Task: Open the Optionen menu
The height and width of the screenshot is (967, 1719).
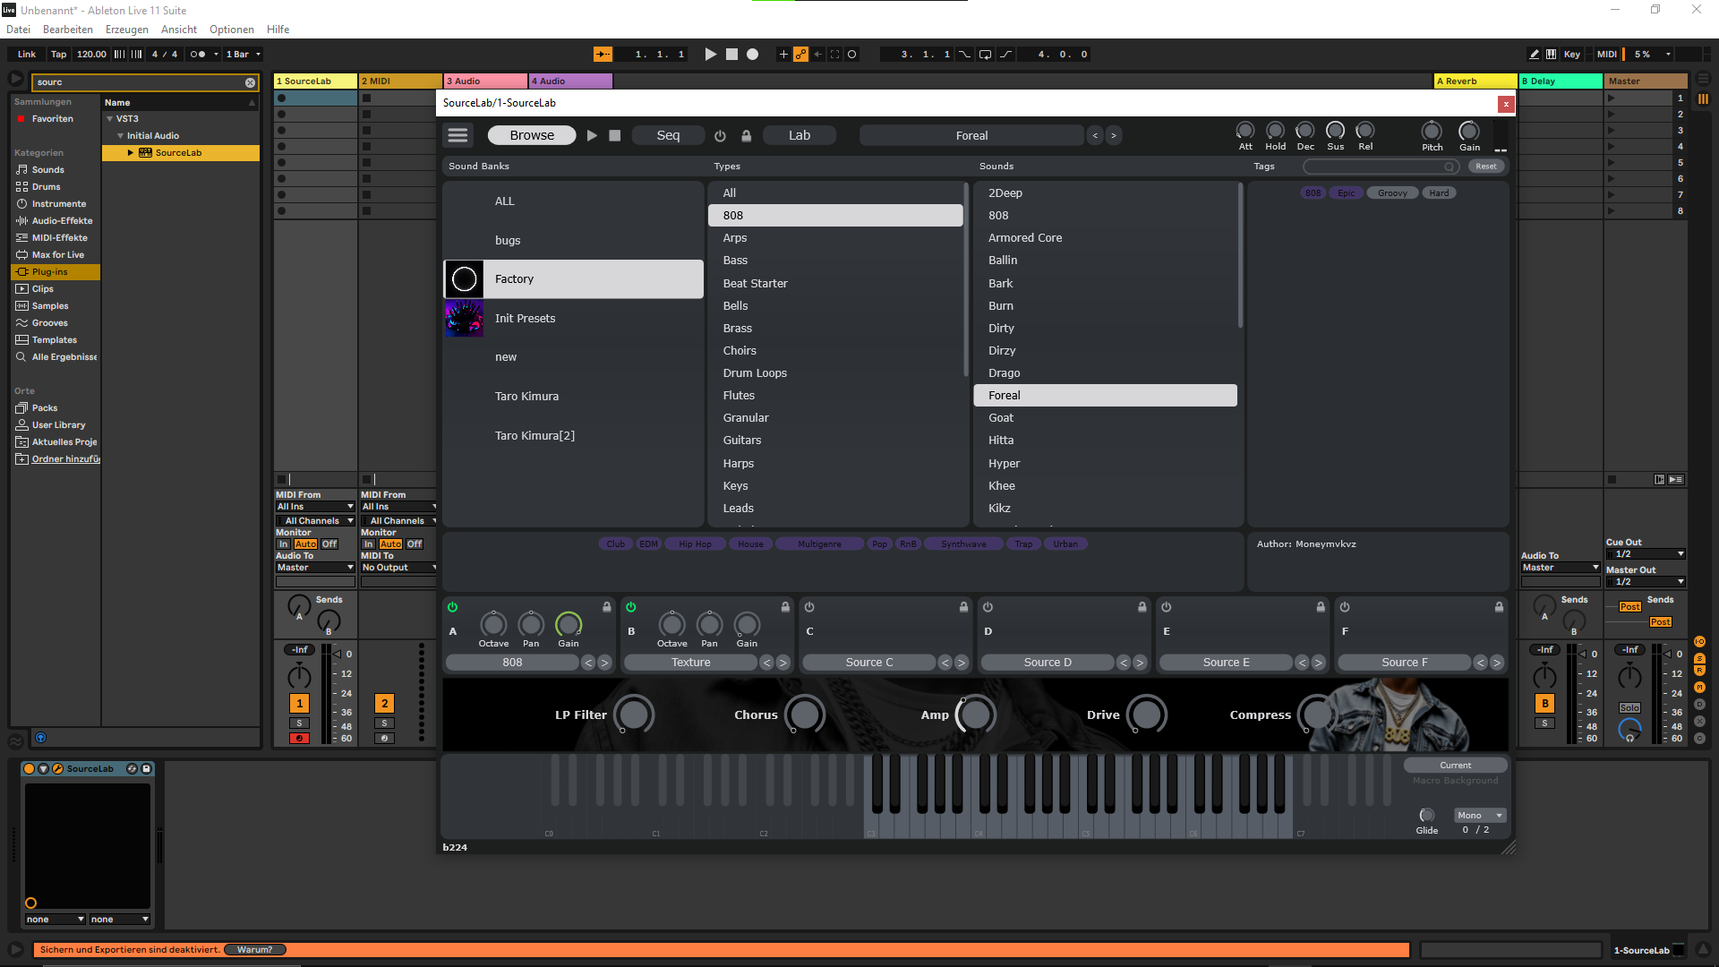Action: [232, 30]
